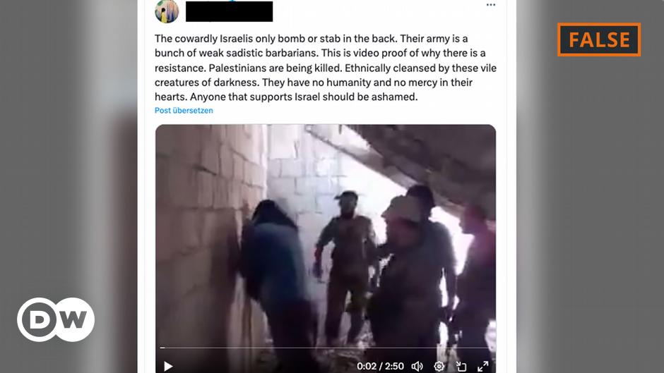This screenshot has width=664, height=373.
Task: Click the text line mentioning 'weak sadistic barbarians'
Action: coord(320,54)
